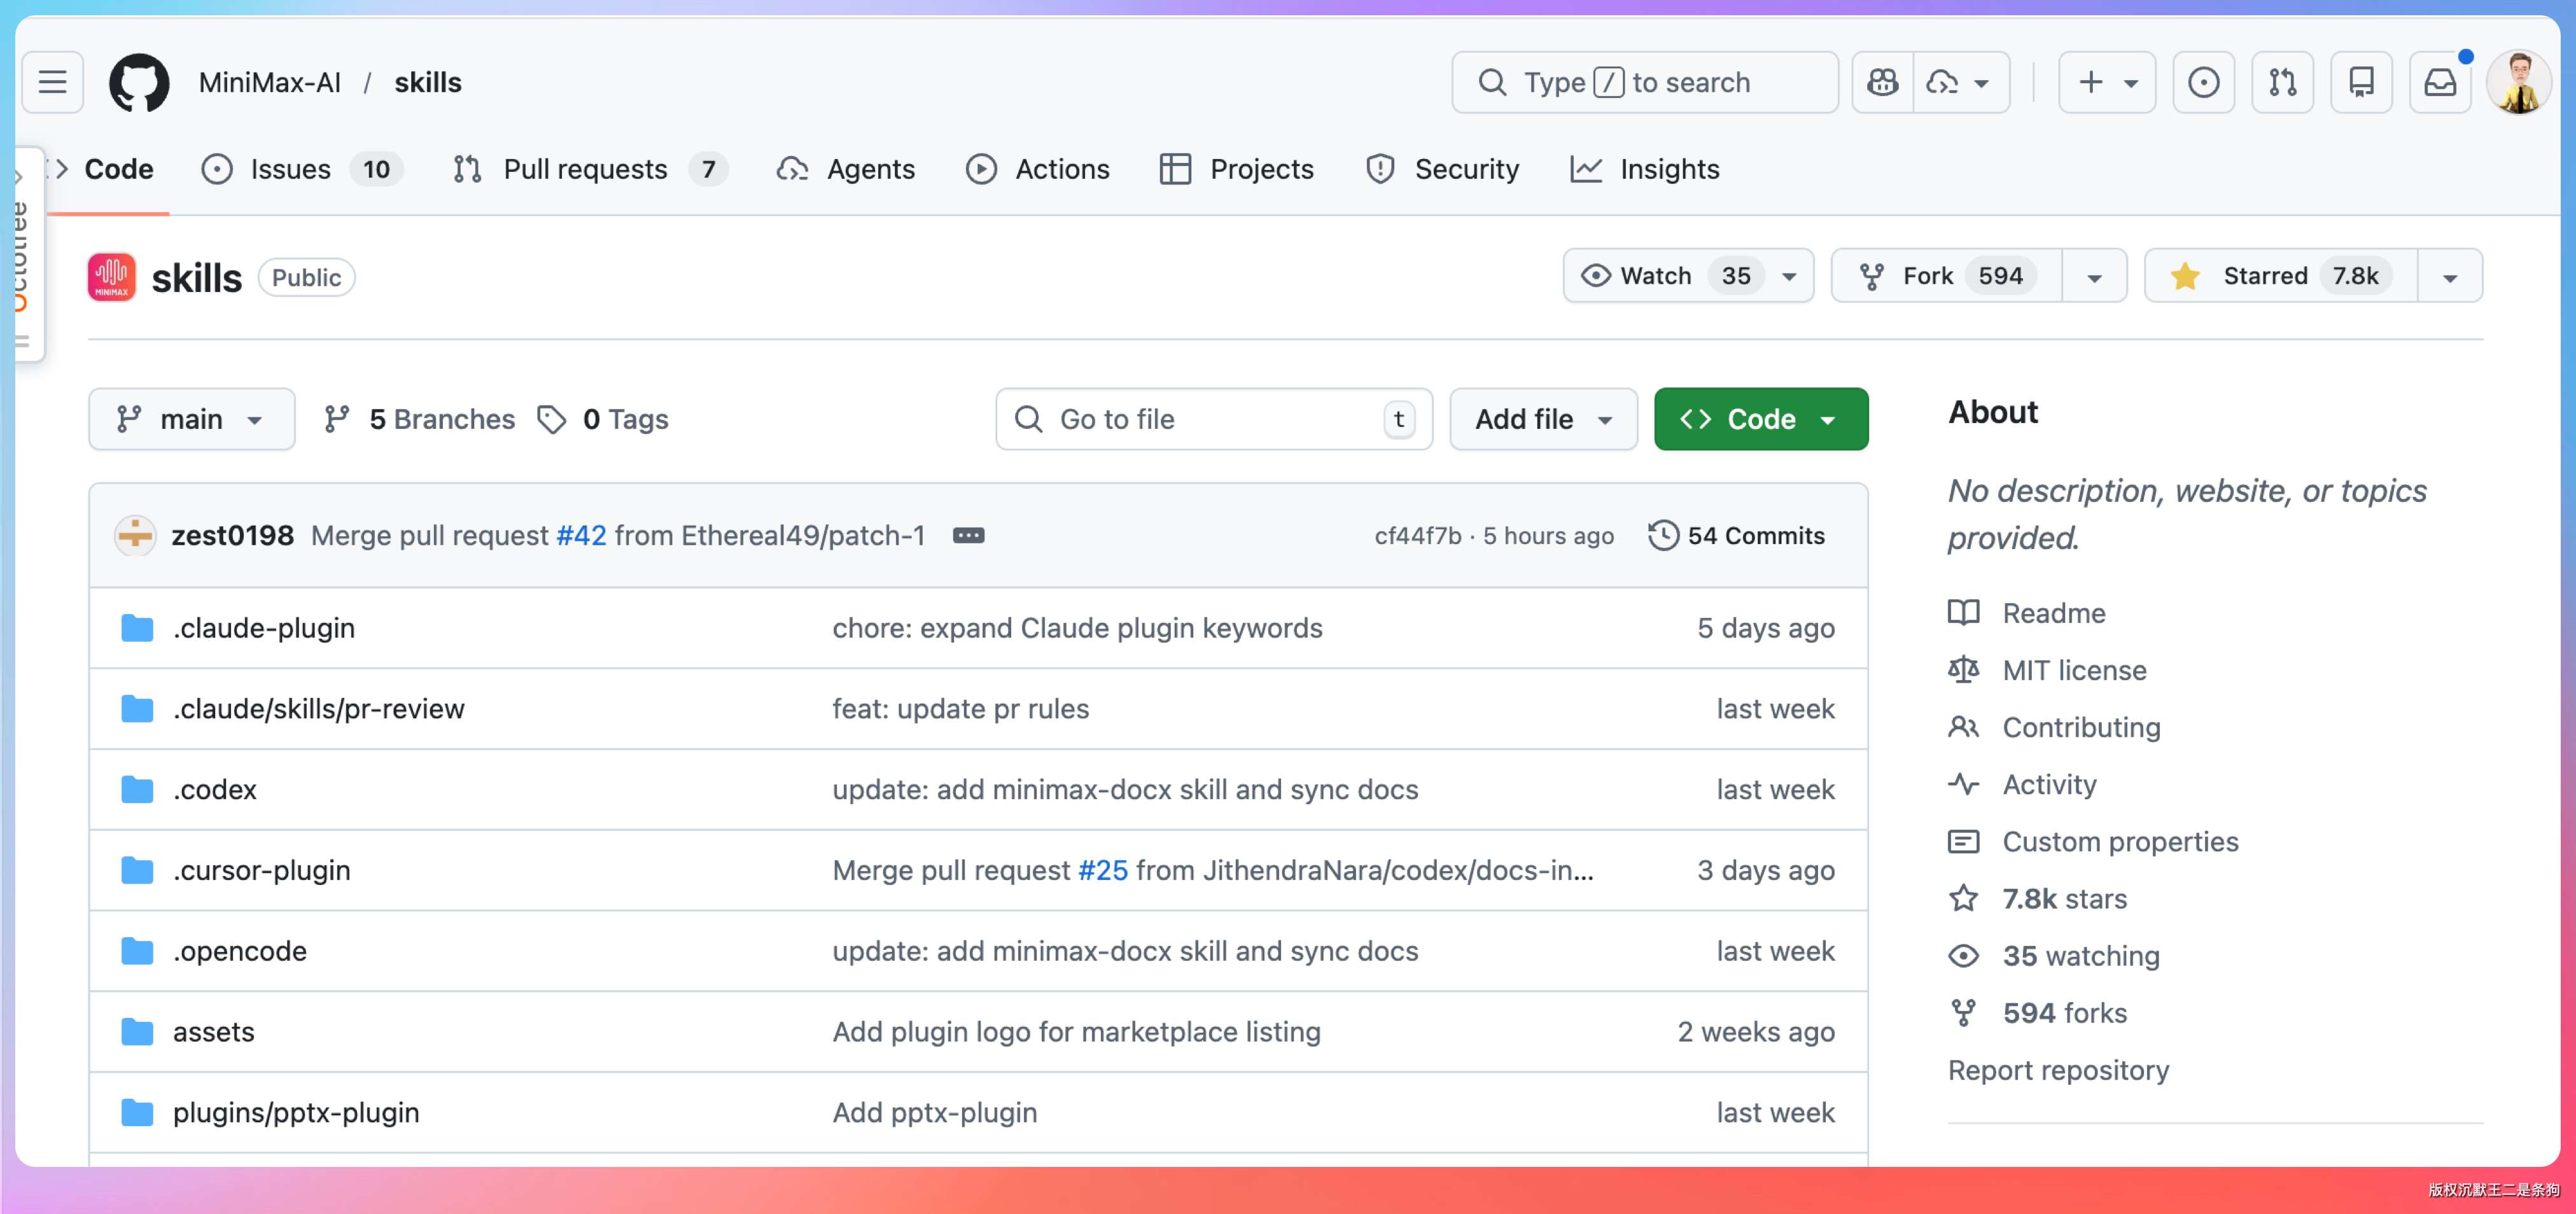Screen dimensions: 2576x1214
Task: Open pull request #42 link
Action: pyautogui.click(x=581, y=536)
